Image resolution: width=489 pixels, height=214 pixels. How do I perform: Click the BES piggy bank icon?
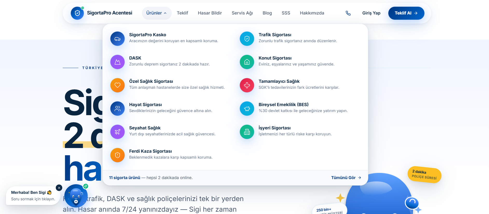coord(247,109)
